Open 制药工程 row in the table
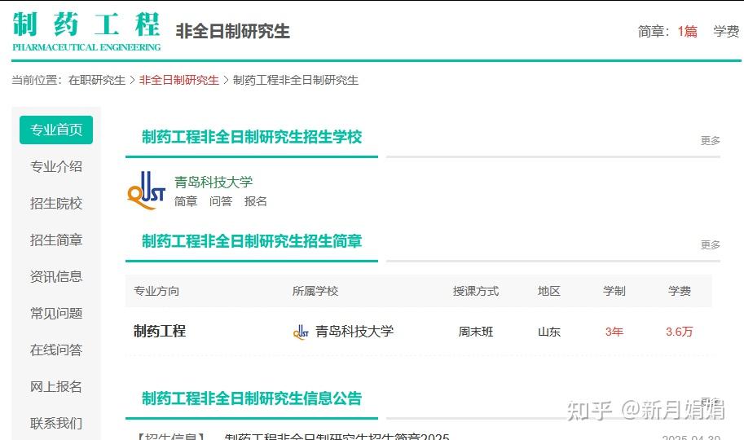The image size is (744, 440). tap(160, 332)
